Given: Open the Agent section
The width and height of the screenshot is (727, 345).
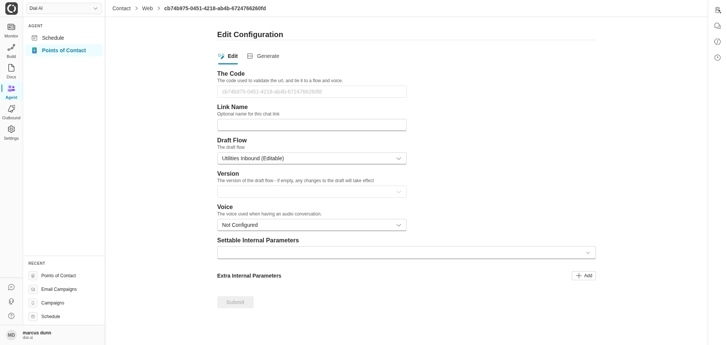Looking at the screenshot, I should coord(11,92).
